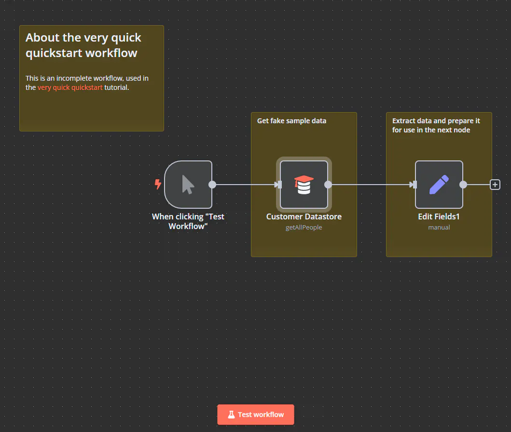
Task: Select the manual trigger cursor node
Action: (x=188, y=185)
